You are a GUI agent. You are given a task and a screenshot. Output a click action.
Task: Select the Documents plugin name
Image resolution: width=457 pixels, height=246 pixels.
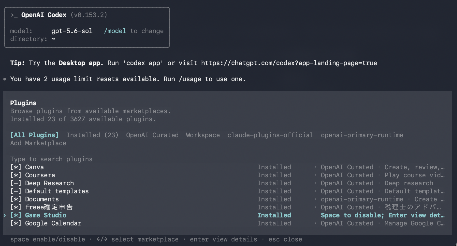point(42,199)
